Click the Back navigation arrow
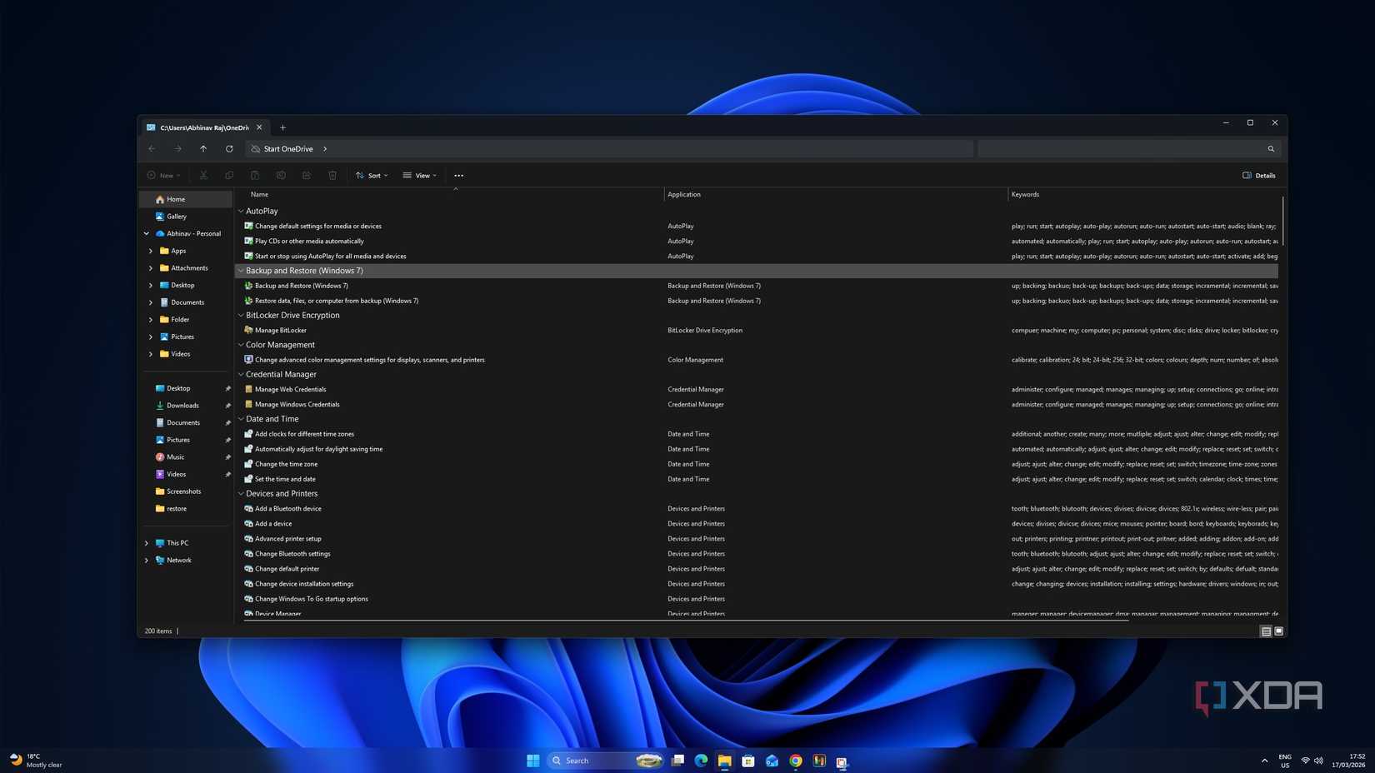Viewport: 1375px width, 773px height. (x=152, y=149)
